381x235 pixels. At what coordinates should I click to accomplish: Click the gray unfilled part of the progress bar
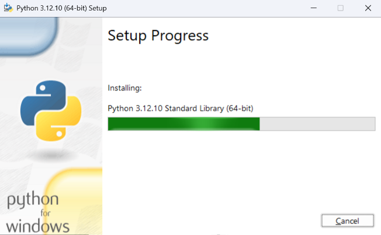(x=317, y=124)
